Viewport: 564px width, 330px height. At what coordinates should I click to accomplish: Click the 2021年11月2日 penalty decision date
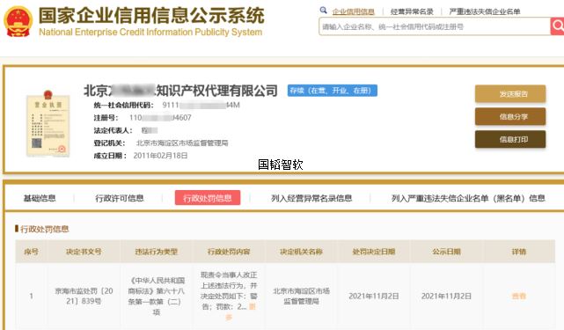click(x=374, y=297)
